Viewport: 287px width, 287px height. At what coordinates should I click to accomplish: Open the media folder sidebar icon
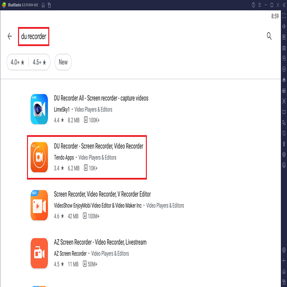[x=284, y=112]
